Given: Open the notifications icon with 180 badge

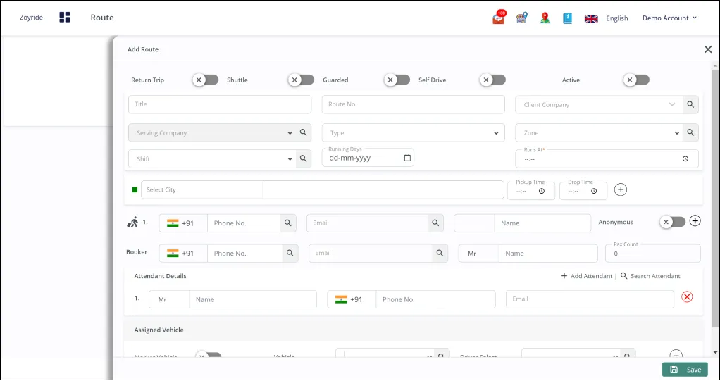Looking at the screenshot, I should pyautogui.click(x=499, y=18).
